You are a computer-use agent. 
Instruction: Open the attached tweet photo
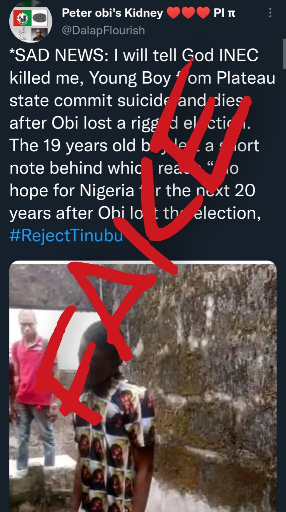point(143,386)
